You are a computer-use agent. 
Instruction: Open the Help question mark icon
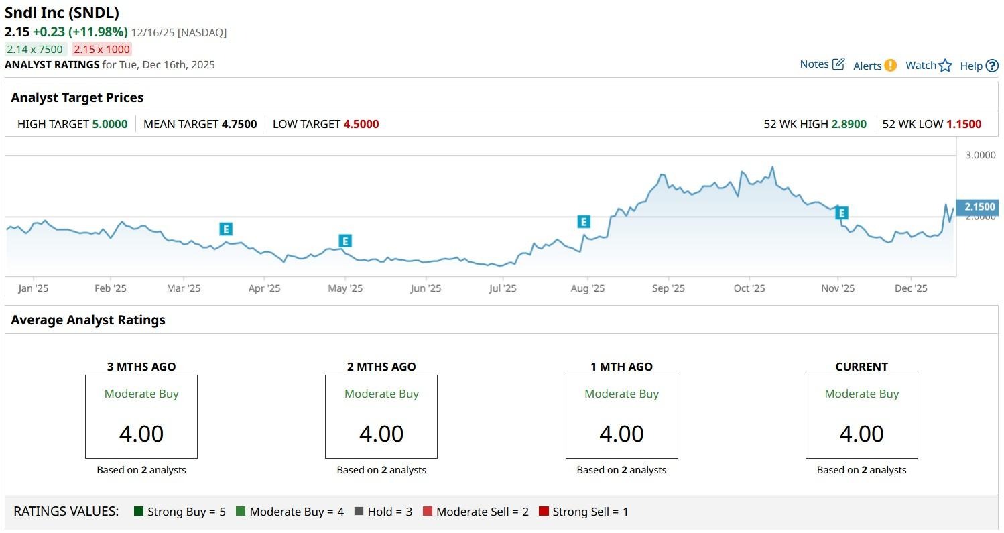pyautogui.click(x=992, y=66)
